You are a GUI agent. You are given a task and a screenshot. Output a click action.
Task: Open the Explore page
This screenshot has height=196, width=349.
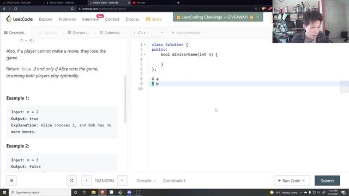(x=46, y=20)
